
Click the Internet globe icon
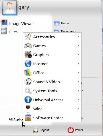28,64
